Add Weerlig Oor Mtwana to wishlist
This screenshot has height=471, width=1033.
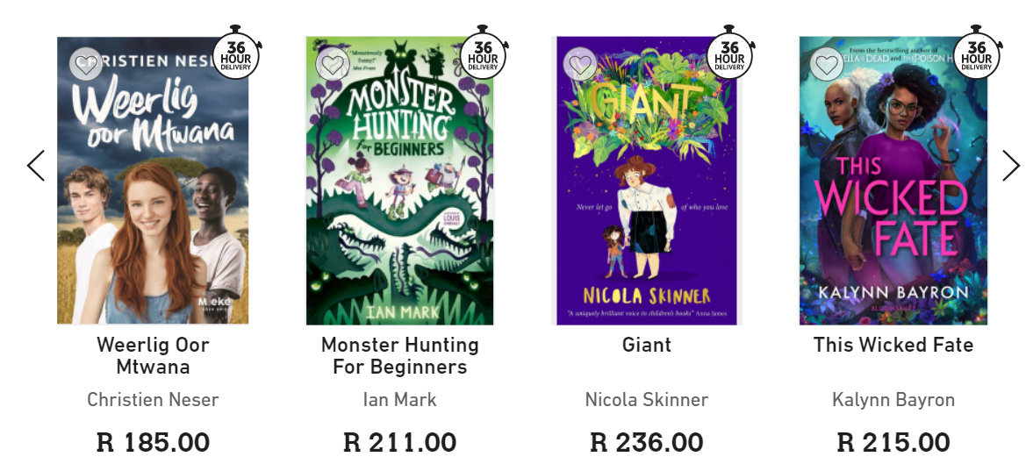[86, 64]
